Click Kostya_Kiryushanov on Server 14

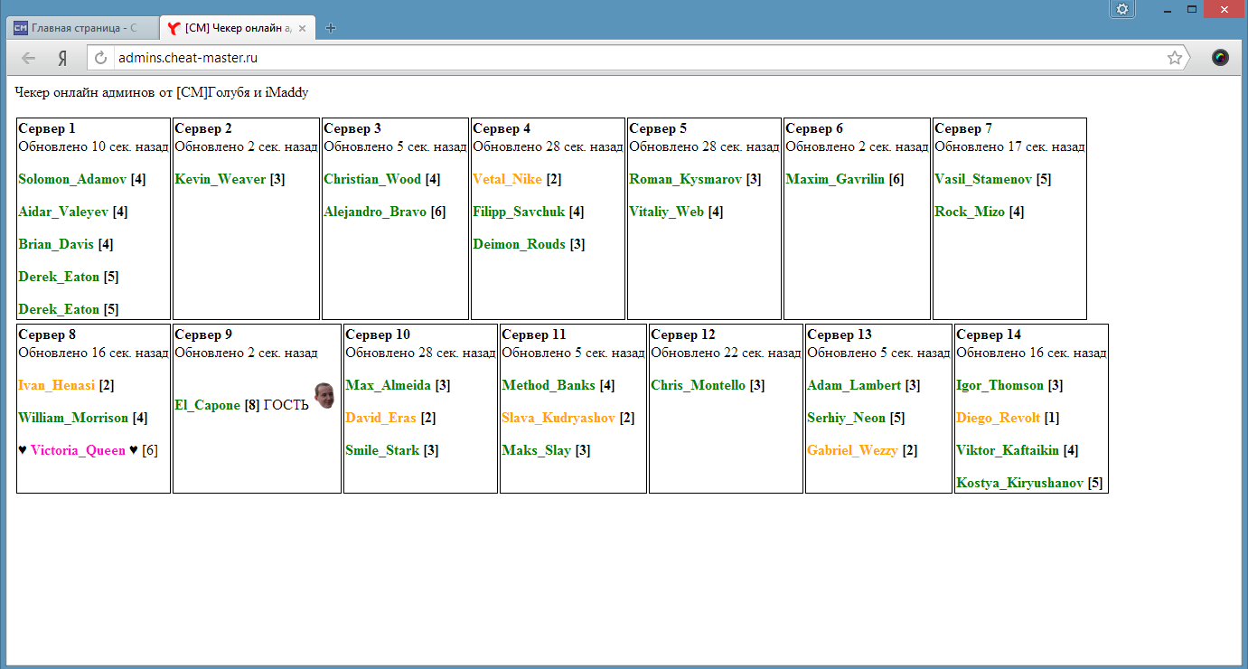tap(1019, 483)
